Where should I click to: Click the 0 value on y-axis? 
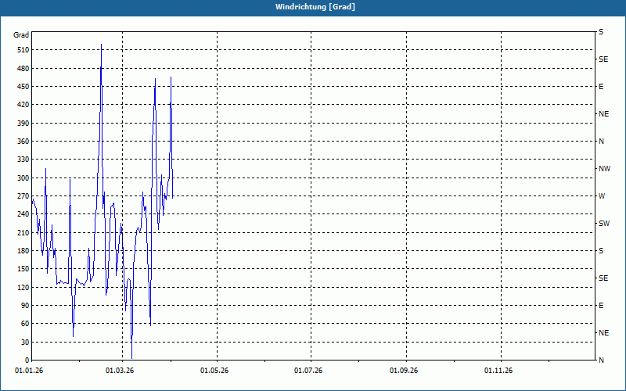(x=26, y=361)
